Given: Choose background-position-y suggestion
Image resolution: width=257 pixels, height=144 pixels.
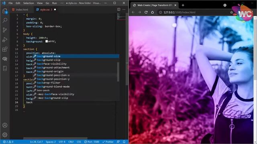Looking at the screenshot, I should pos(76,79).
